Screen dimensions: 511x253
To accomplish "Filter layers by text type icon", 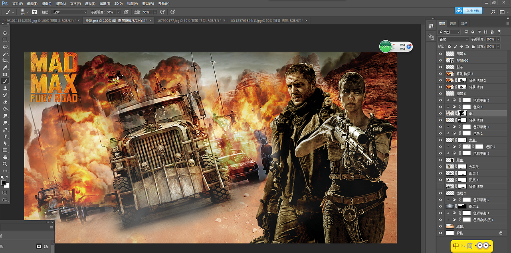I will point(479,32).
